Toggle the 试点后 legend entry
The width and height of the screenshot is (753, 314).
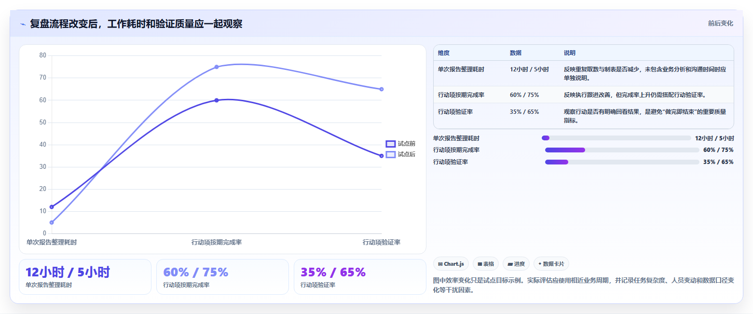point(400,154)
